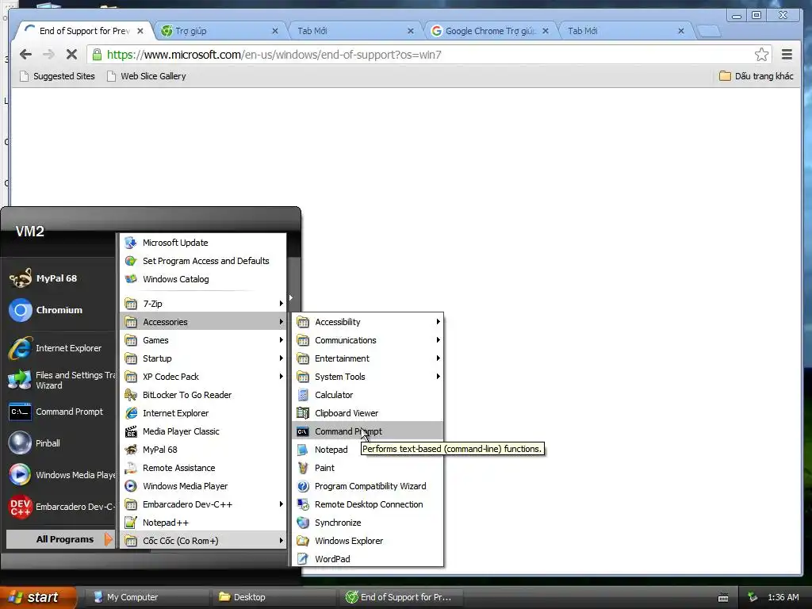Click the Embarcadero Dev-C++ icon in the recent list
812x609 pixels.
20,507
